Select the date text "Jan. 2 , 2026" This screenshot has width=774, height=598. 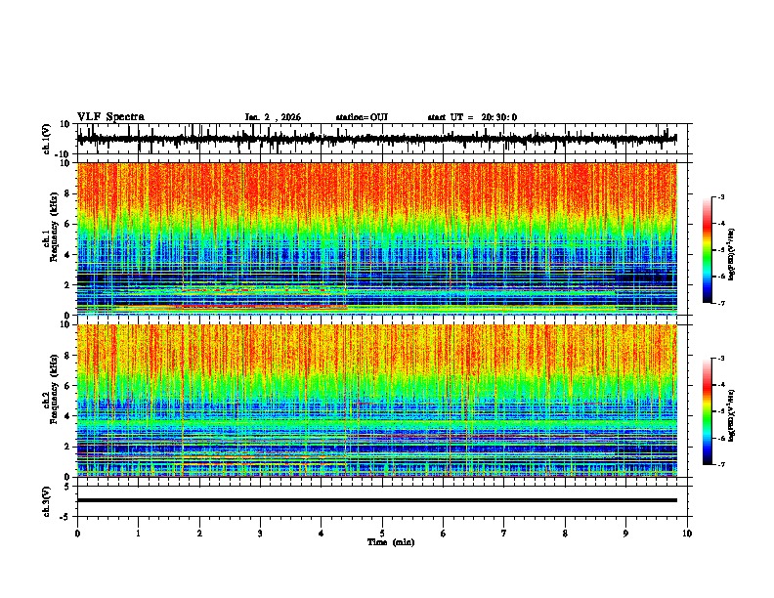pyautogui.click(x=273, y=117)
